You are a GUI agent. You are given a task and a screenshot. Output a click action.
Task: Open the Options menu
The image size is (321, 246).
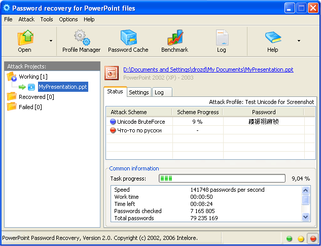tap(68, 19)
